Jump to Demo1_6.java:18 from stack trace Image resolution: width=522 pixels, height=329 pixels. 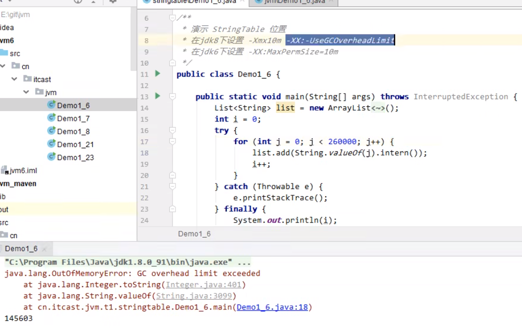click(x=272, y=307)
